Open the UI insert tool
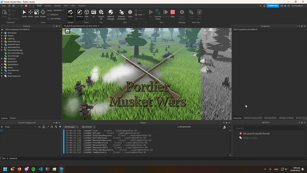Screen dimensions: 307x173 click(x=94, y=14)
